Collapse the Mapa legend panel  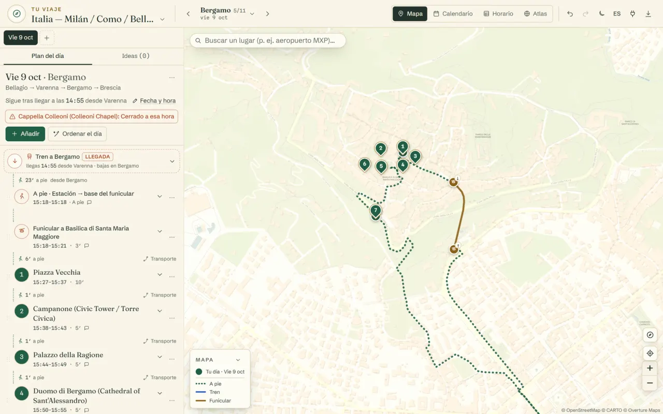pos(238,360)
